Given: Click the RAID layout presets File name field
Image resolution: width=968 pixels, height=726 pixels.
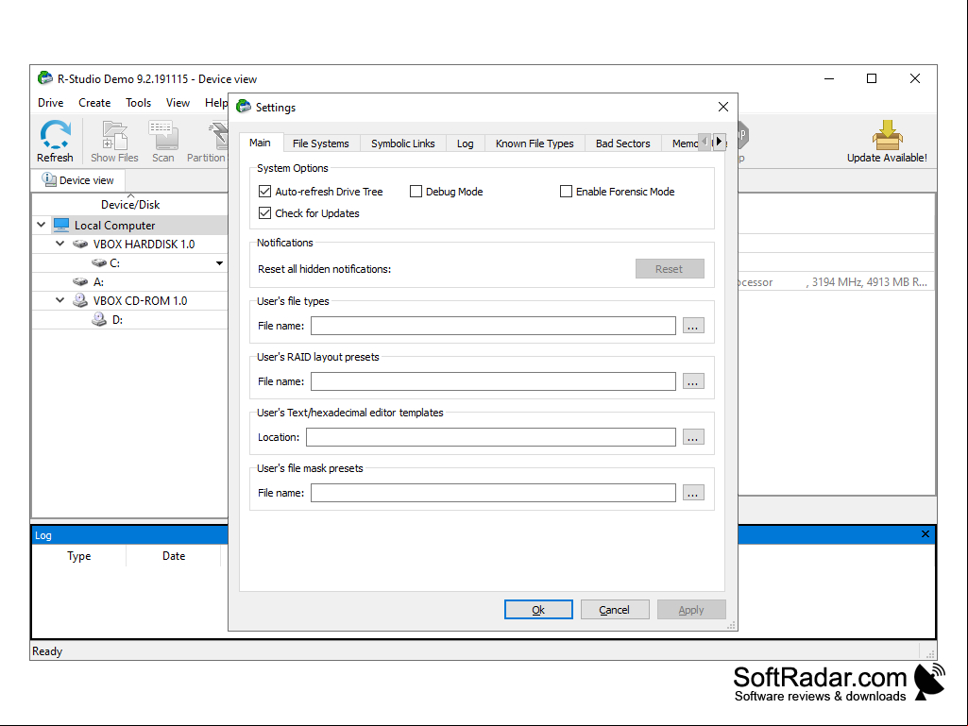Looking at the screenshot, I should [x=493, y=381].
